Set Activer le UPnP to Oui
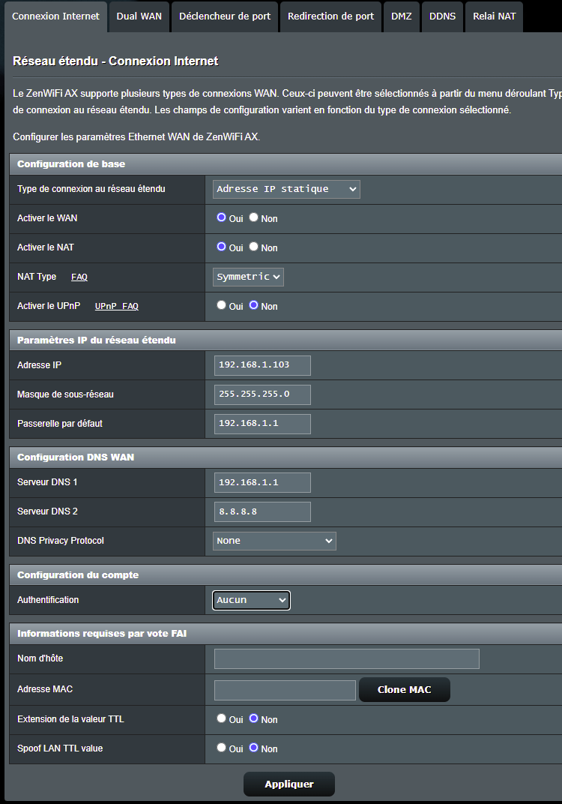Viewport: 562px width, 804px height. tap(221, 305)
